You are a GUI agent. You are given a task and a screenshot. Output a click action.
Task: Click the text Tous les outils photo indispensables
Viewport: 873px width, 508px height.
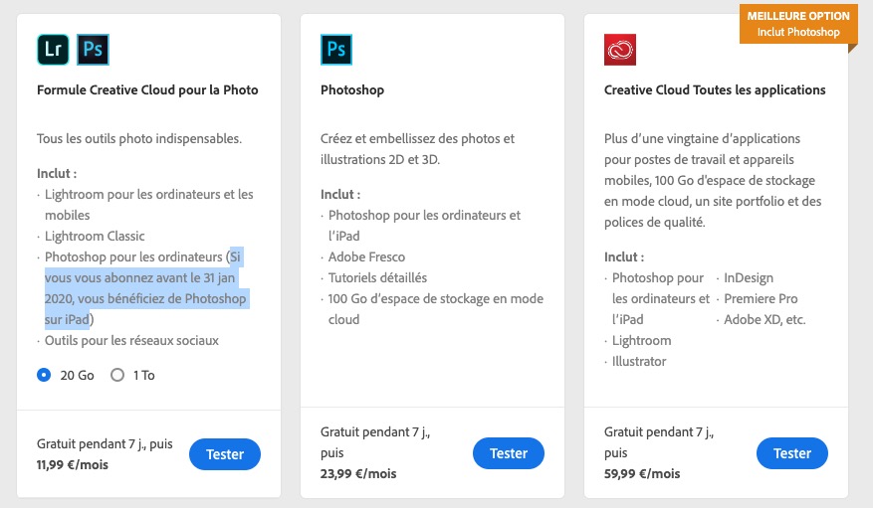(139, 138)
